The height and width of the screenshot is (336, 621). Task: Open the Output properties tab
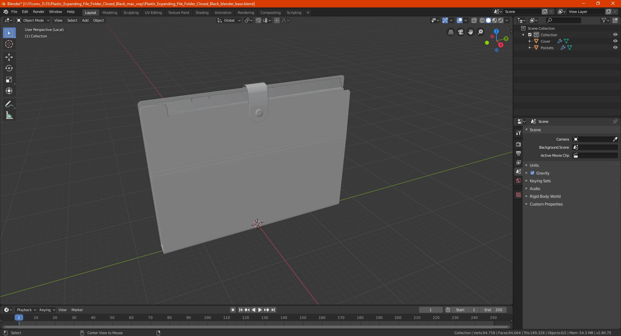pos(518,153)
